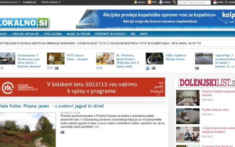Click the home 'domov' house icon
Screen dimensions: 235x147
135,2
